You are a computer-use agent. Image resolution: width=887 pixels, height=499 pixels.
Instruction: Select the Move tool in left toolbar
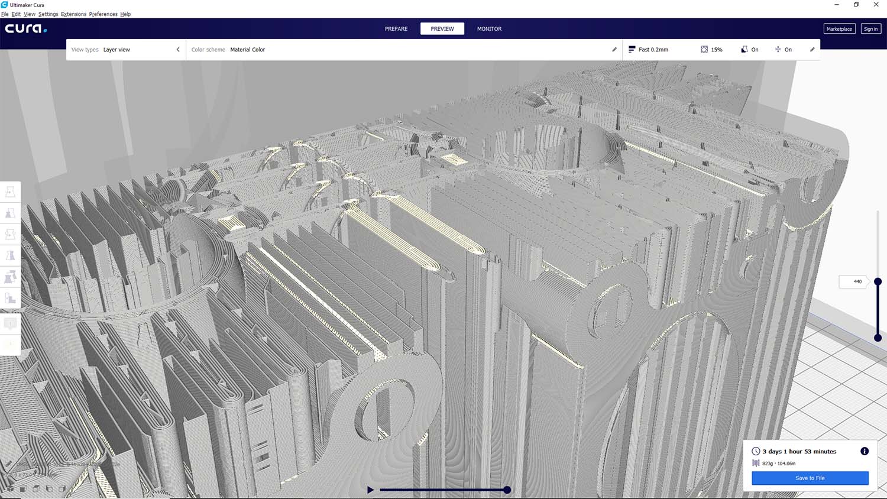[10, 192]
